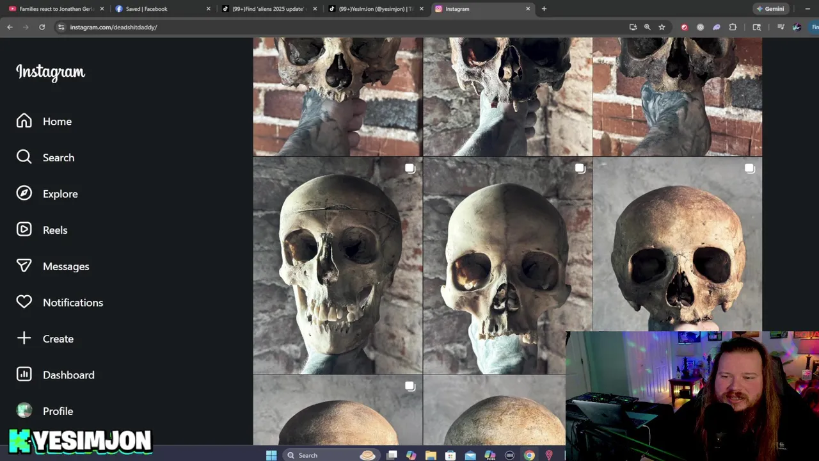This screenshot has width=819, height=461.
Task: Click the Windows taskbar Search box
Action: 331,455
